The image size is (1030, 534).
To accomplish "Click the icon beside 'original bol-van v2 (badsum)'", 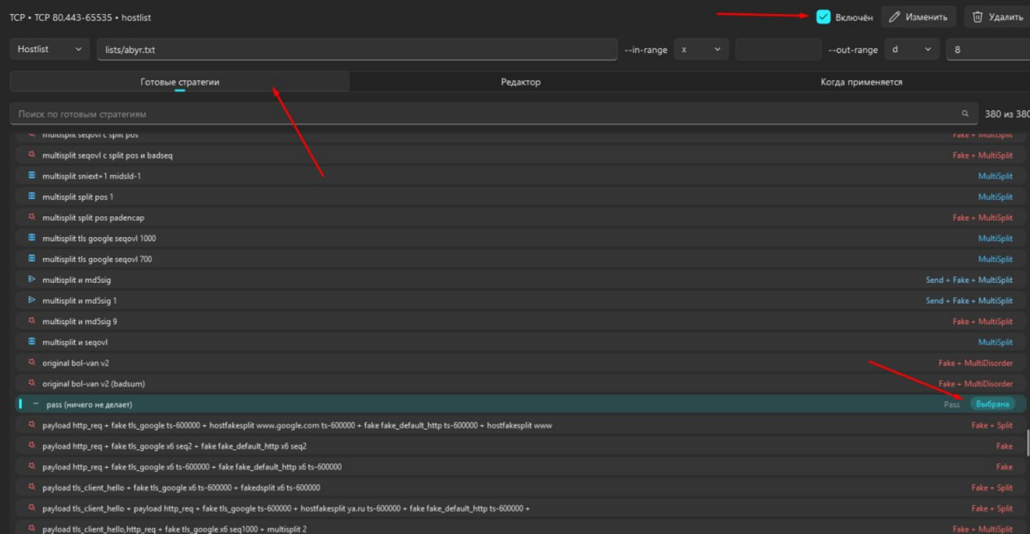I will click(x=31, y=383).
